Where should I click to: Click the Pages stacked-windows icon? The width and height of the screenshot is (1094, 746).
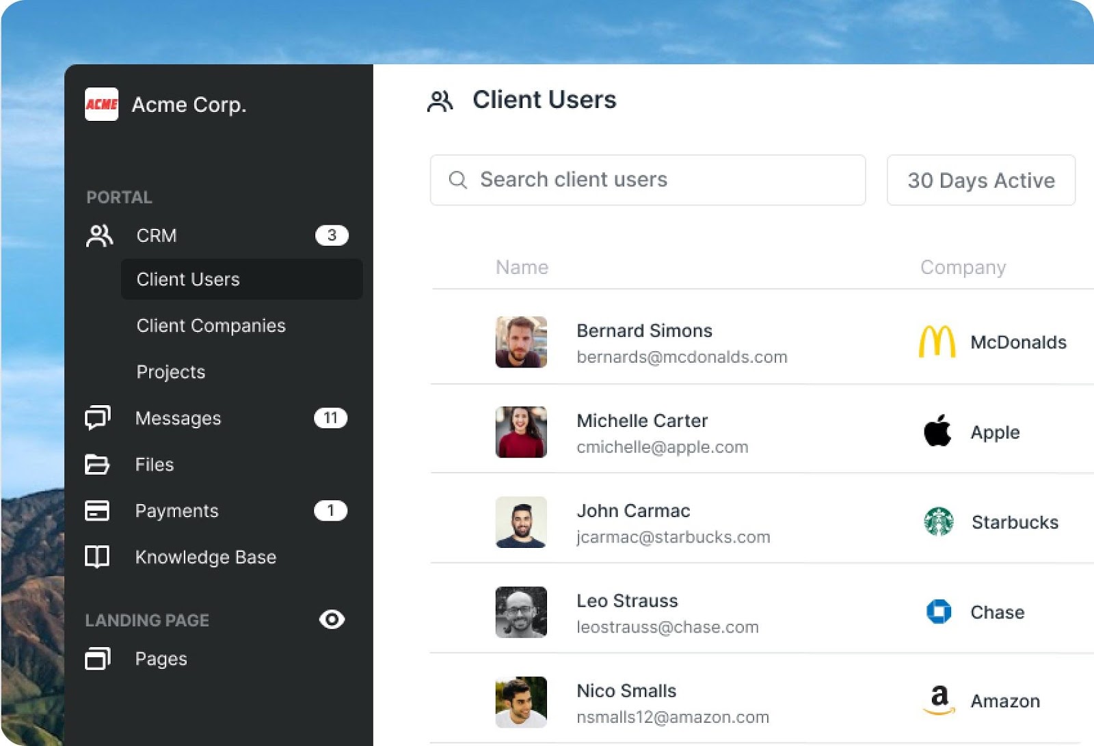pyautogui.click(x=97, y=659)
